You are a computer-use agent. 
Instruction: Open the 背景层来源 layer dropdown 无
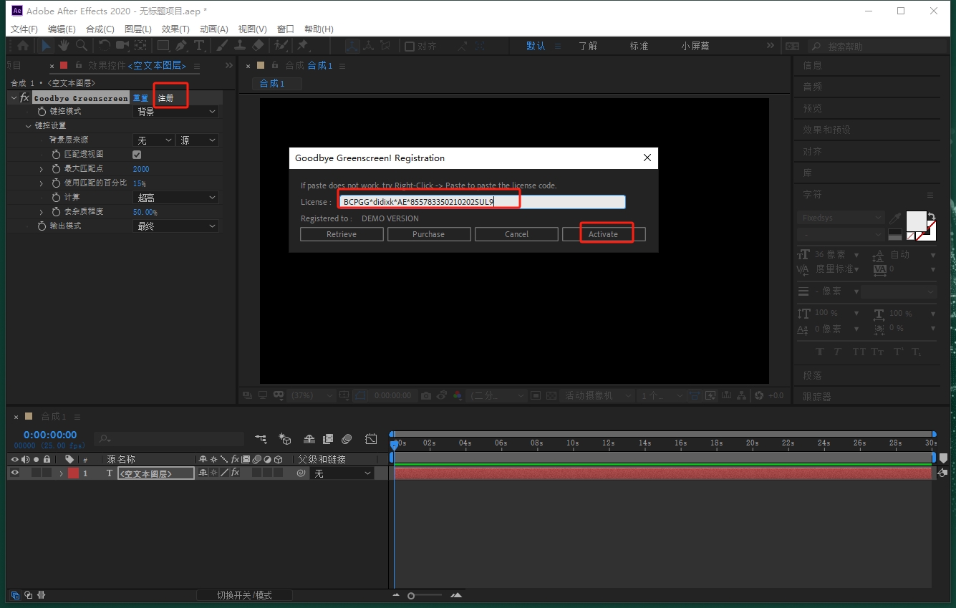(x=153, y=140)
